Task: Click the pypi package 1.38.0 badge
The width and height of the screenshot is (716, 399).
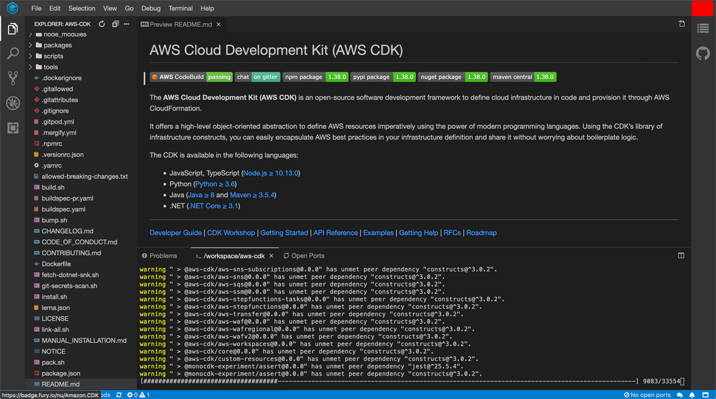Action: point(383,77)
